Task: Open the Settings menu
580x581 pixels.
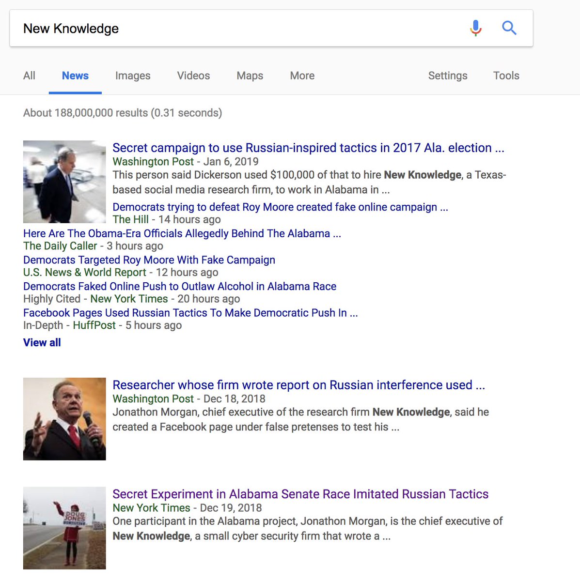Action: 448,76
